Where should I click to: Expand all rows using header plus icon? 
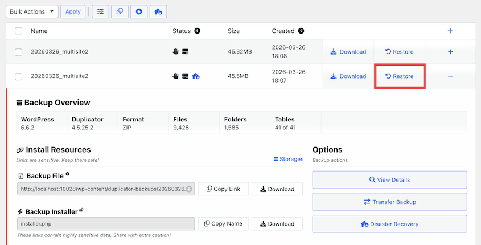450,31
